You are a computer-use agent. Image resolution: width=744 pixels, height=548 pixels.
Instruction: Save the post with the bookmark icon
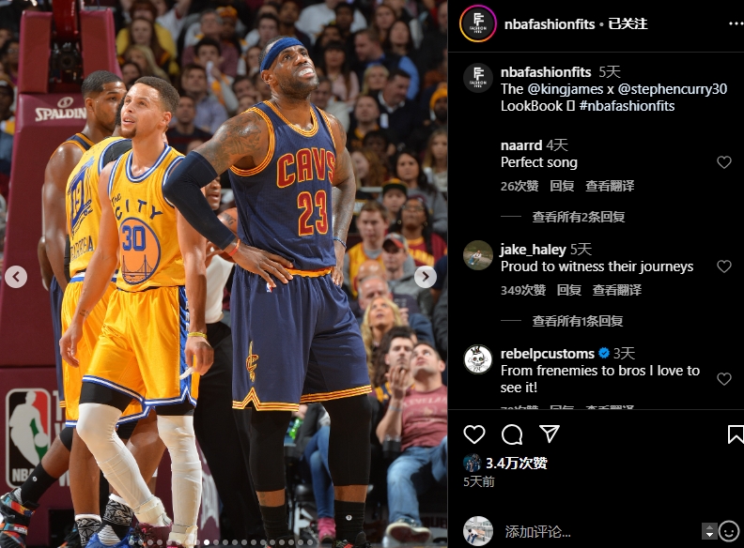pos(735,434)
